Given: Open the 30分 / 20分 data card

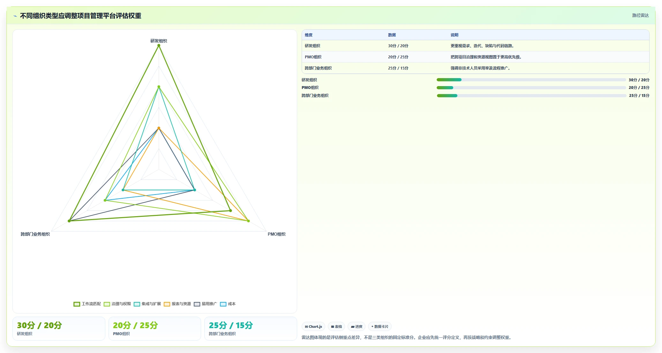Looking at the screenshot, I should point(59,329).
